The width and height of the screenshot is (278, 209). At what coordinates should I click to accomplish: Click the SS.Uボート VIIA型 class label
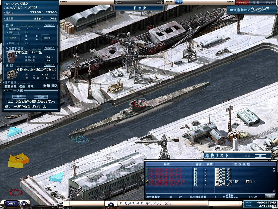coord(24,8)
